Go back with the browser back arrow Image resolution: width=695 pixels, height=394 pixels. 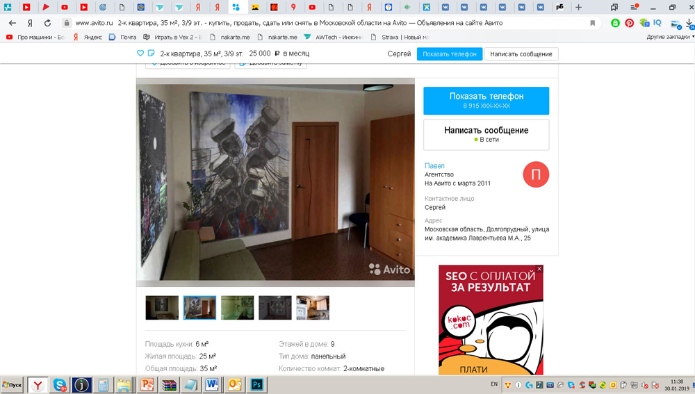click(13, 23)
